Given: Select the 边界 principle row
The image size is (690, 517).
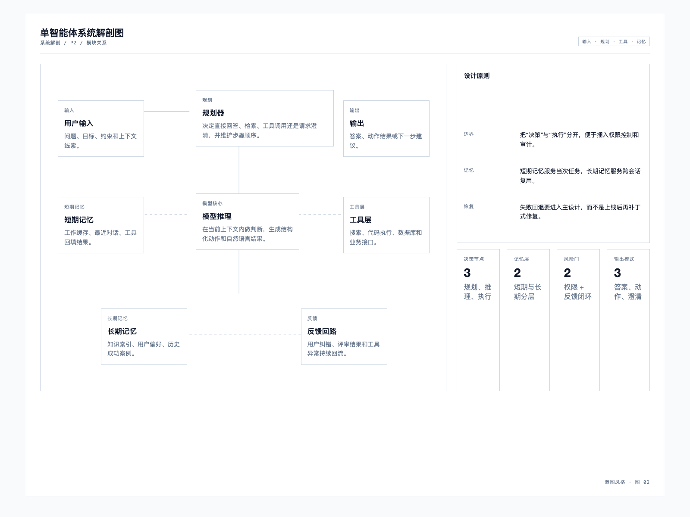Looking at the screenshot, I should click(553, 140).
